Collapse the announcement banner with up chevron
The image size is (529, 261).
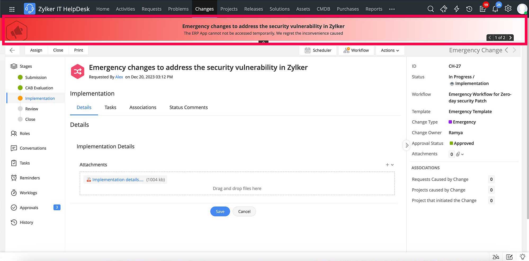[263, 42]
